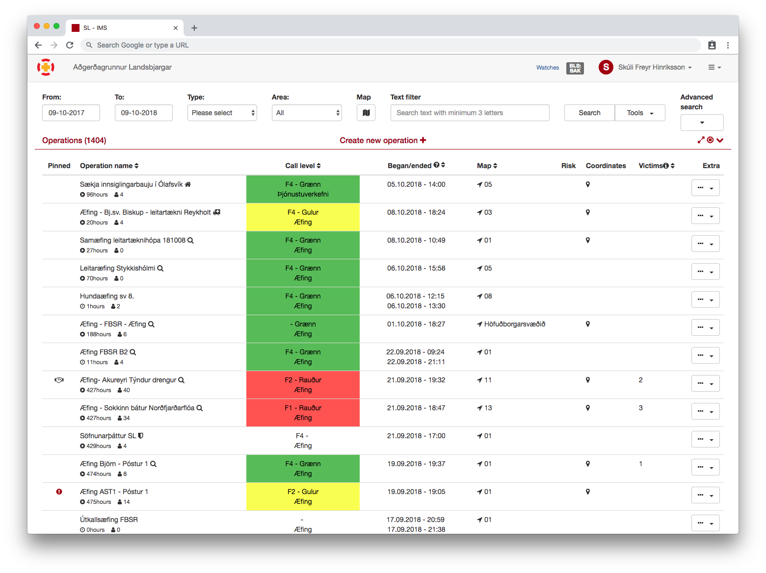Open Extra menu for Æfing FBSR B2 row
766x573 pixels.
[705, 355]
